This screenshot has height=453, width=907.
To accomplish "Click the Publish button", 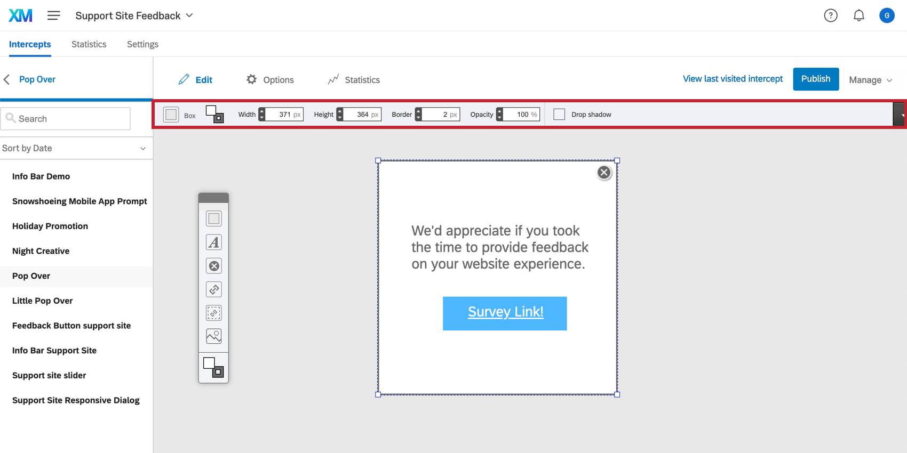I will tap(816, 79).
